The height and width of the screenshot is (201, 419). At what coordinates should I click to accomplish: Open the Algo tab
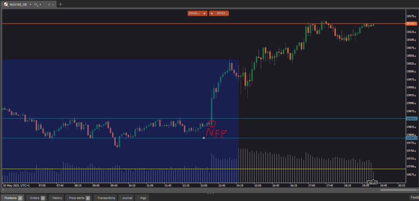tap(143, 198)
